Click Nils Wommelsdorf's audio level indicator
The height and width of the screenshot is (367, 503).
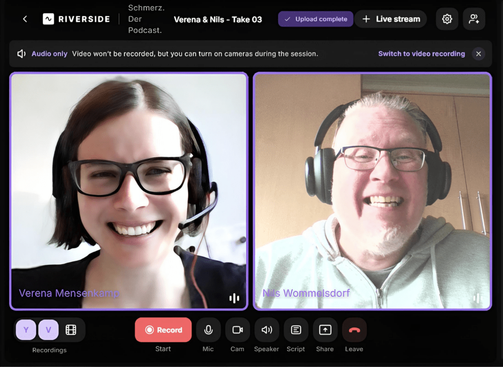point(477,298)
